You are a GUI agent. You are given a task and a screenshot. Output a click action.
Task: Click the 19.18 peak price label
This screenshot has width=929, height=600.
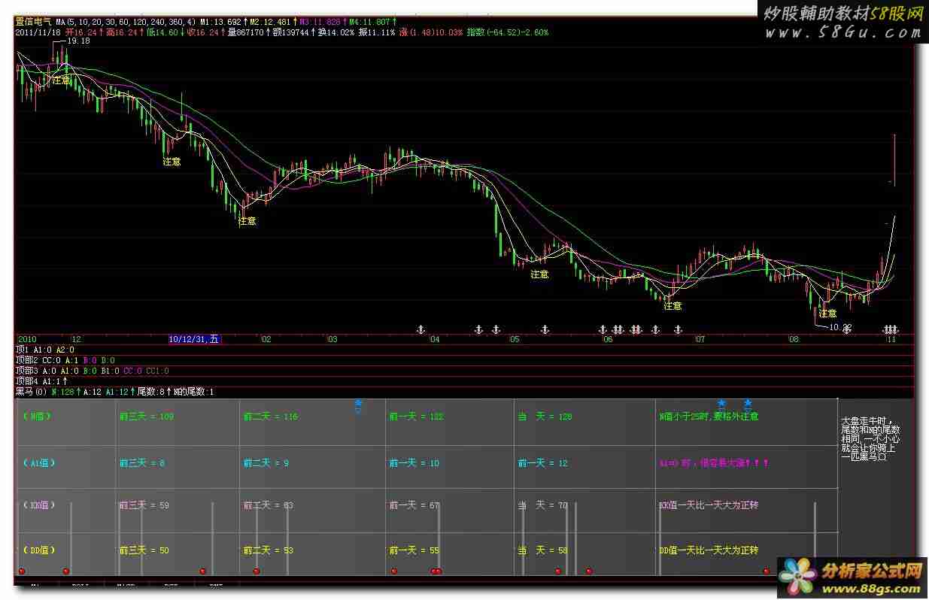click(78, 41)
